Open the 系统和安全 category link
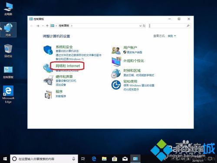The width and height of the screenshot is (217, 163). 64,47
